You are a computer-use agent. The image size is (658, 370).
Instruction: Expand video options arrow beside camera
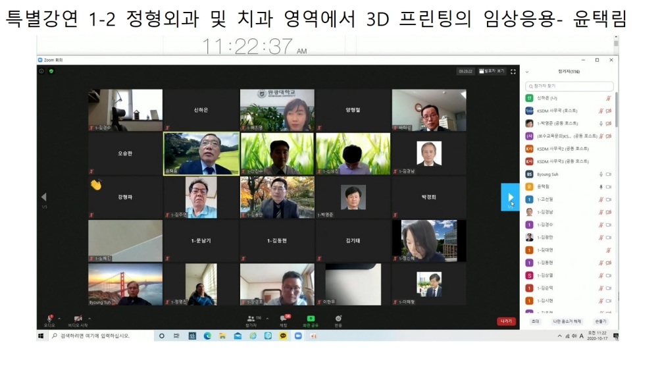coord(89,318)
